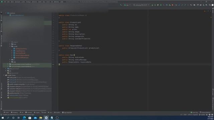Click the Debug app bug icon
Image resolution: width=214 pixels, height=120 pixels.
161,5
